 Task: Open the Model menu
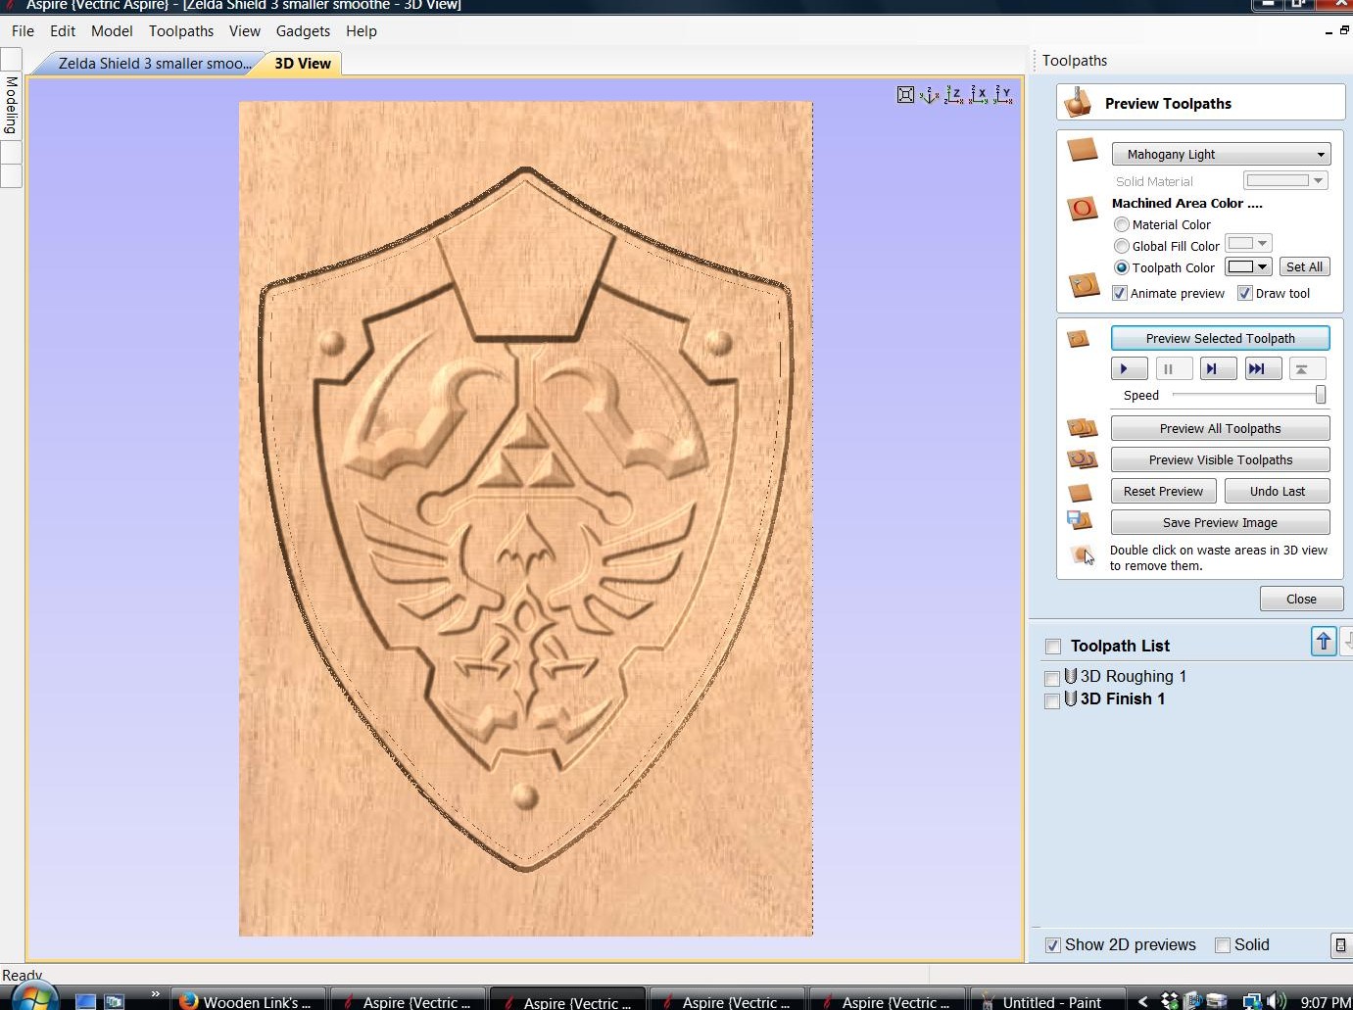coord(112,31)
